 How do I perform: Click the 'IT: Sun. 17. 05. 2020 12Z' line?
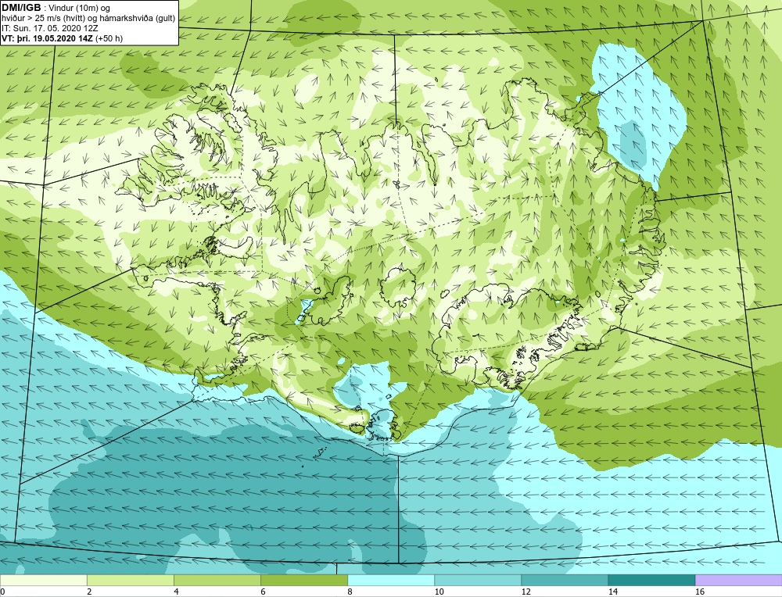50,28
